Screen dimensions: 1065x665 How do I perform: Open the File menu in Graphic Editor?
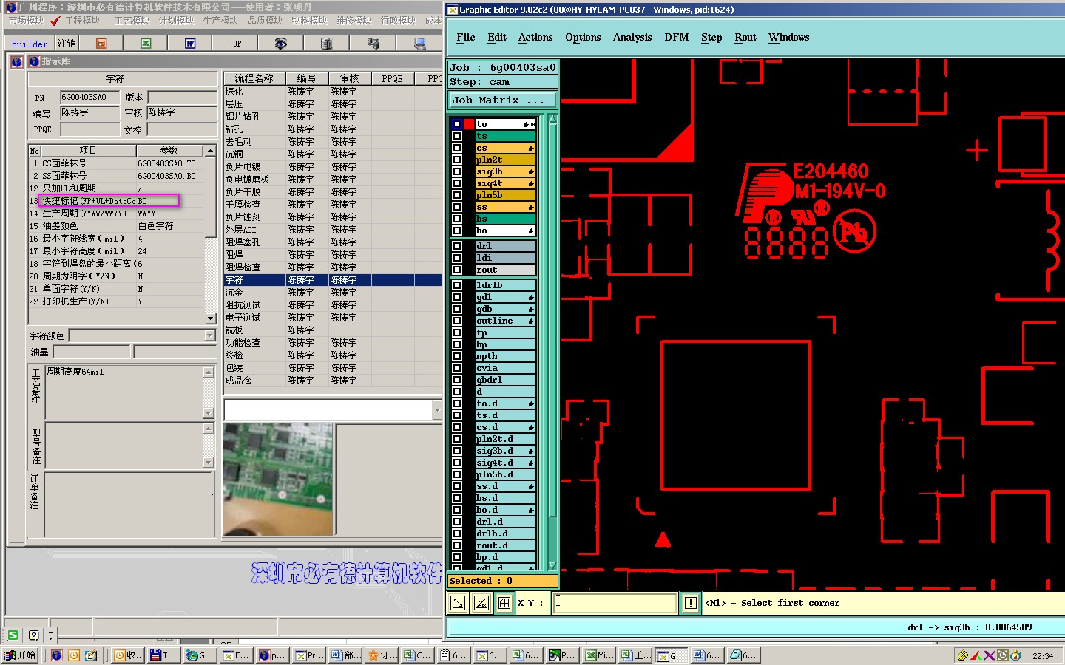[466, 37]
